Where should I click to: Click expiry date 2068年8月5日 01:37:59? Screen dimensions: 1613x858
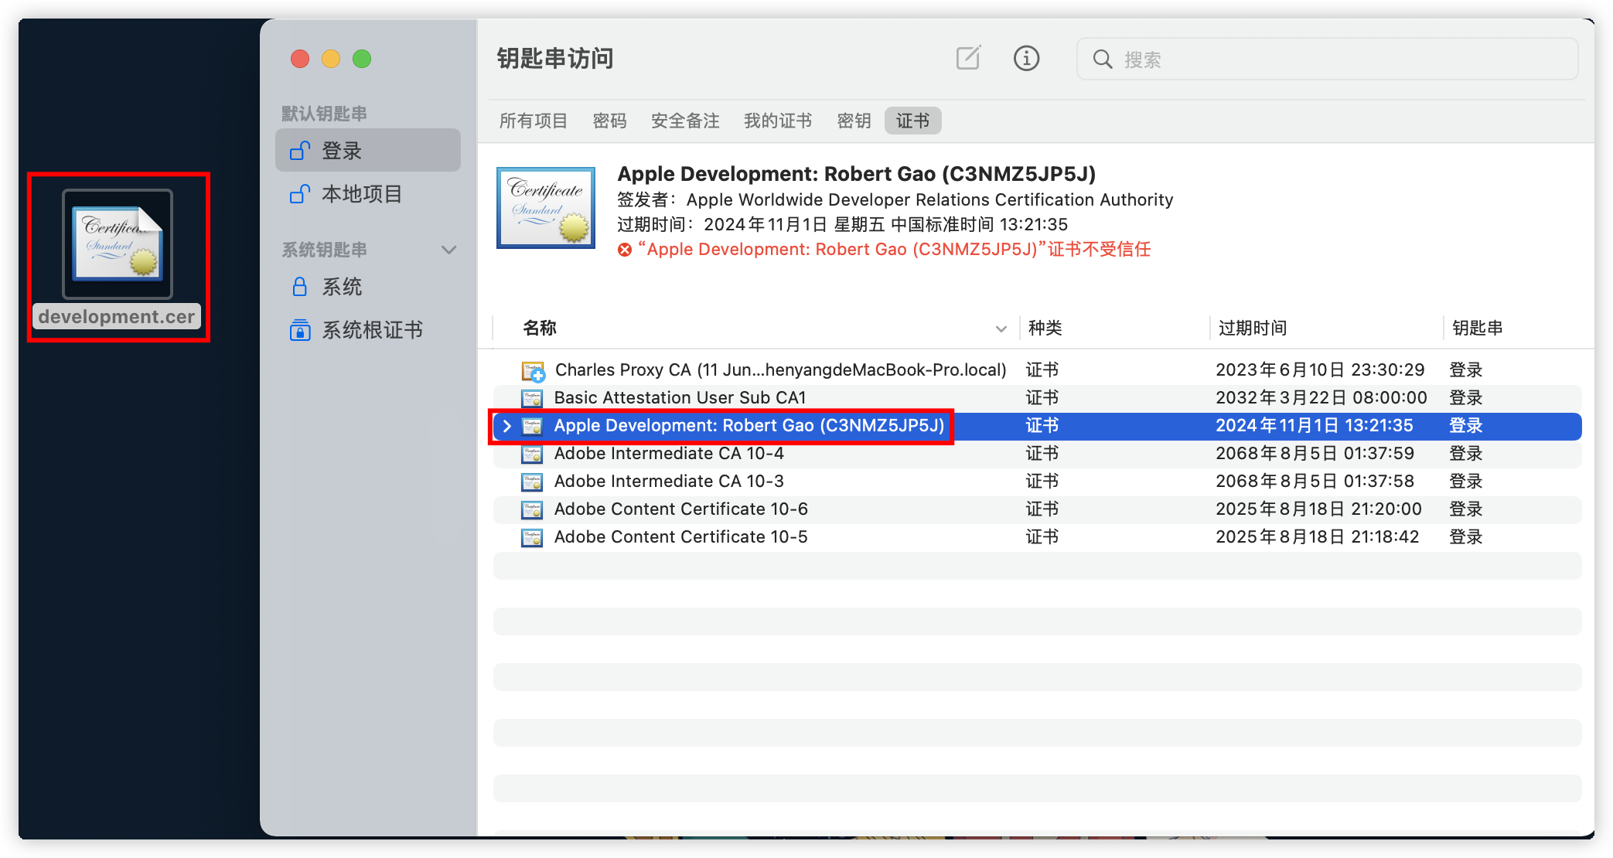point(1315,454)
